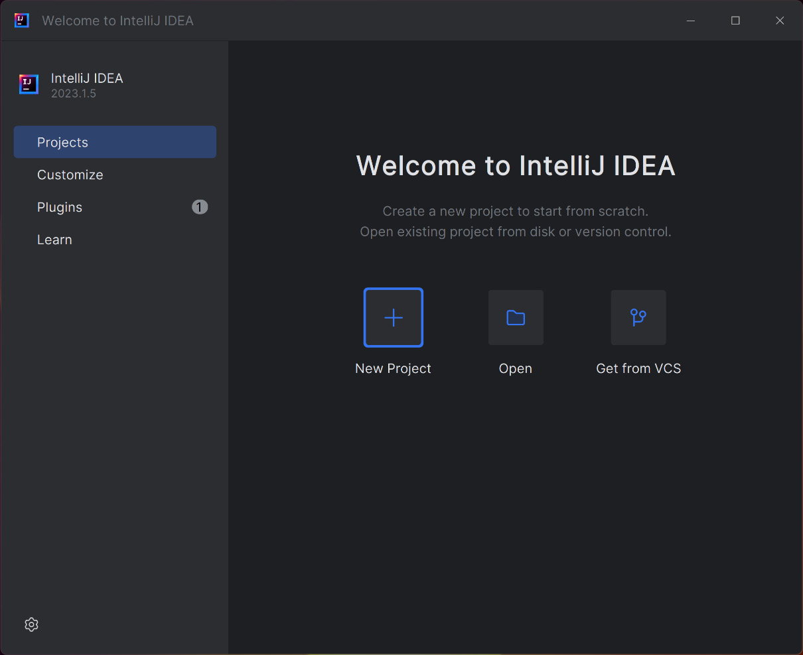Click the IntelliJ IDEA logo in the sidebar
803x655 pixels.
tap(29, 84)
